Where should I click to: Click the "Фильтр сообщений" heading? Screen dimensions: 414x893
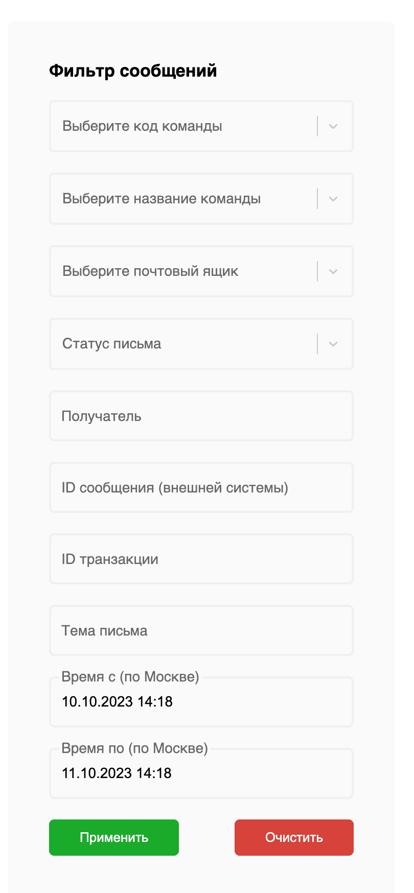[x=133, y=70]
